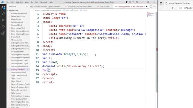Open PrimeNumbers.html in Explorer

(19, 99)
